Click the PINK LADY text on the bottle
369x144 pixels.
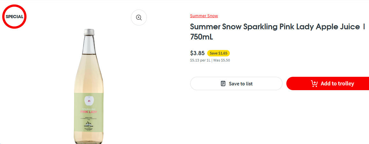tap(89, 112)
